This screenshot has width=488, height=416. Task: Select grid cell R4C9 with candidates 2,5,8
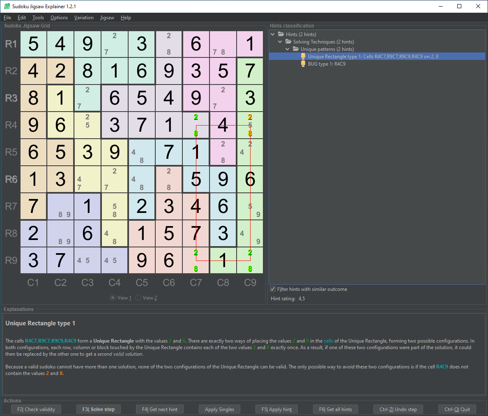(250, 125)
